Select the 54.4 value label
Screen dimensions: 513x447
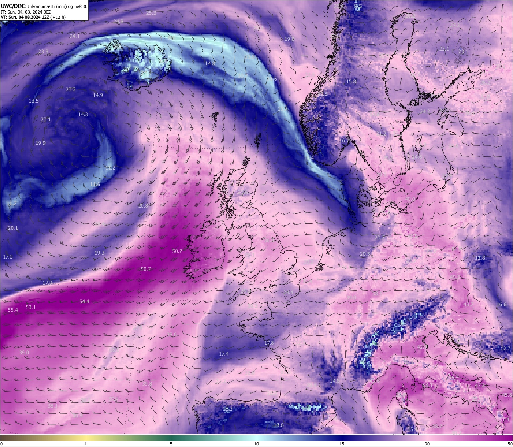click(84, 301)
